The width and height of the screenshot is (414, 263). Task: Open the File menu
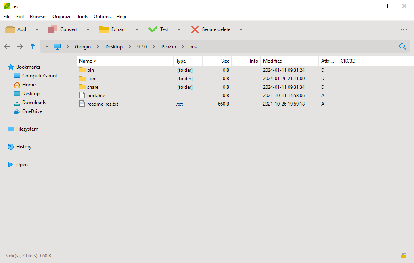[7, 17]
